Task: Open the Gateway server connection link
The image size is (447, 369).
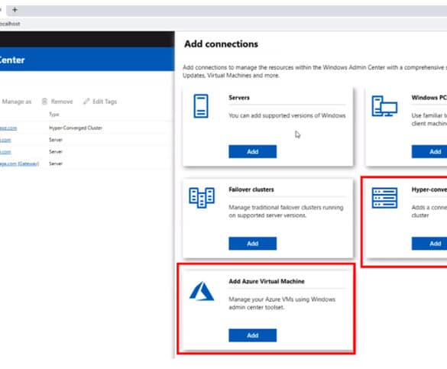Action: pos(19,163)
